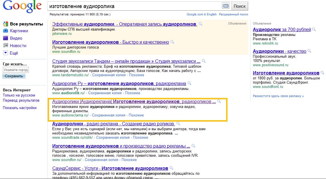Open Изготовление аудиороликов - Быстро и качественно ad
The height and width of the screenshot is (179, 326).
coord(110,42)
